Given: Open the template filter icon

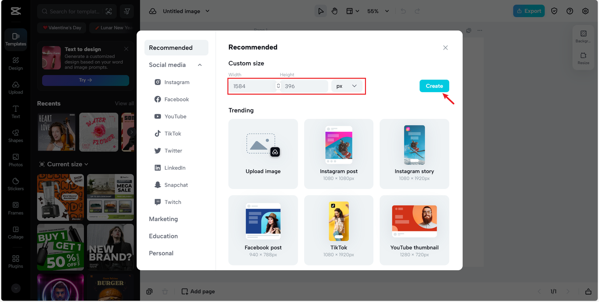Looking at the screenshot, I should (127, 11).
